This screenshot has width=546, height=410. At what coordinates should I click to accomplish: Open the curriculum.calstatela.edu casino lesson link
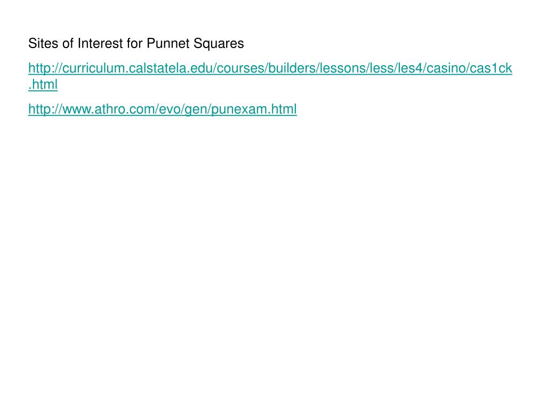pos(270,68)
